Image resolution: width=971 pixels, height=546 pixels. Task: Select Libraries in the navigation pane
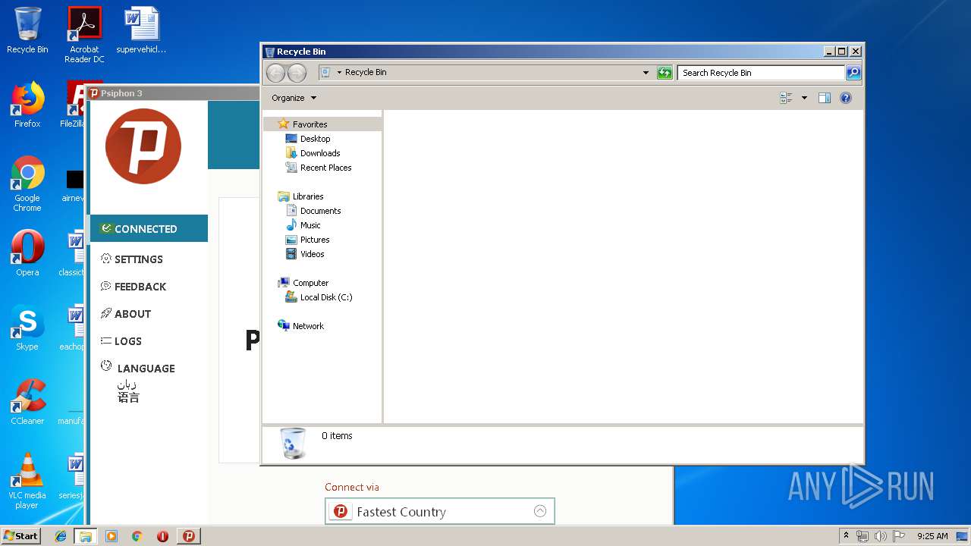[x=308, y=196]
